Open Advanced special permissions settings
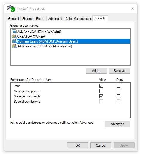Viewport: 141px width, 155px height. pos(117,124)
